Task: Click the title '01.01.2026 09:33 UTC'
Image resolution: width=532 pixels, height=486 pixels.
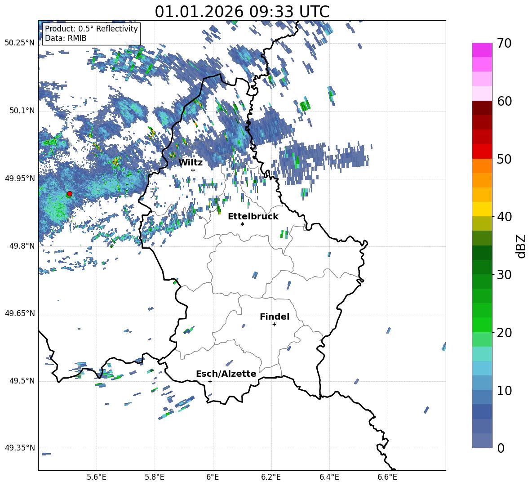Action: tap(242, 12)
